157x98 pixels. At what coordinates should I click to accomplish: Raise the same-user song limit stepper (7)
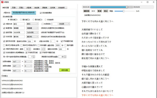click(34, 56)
